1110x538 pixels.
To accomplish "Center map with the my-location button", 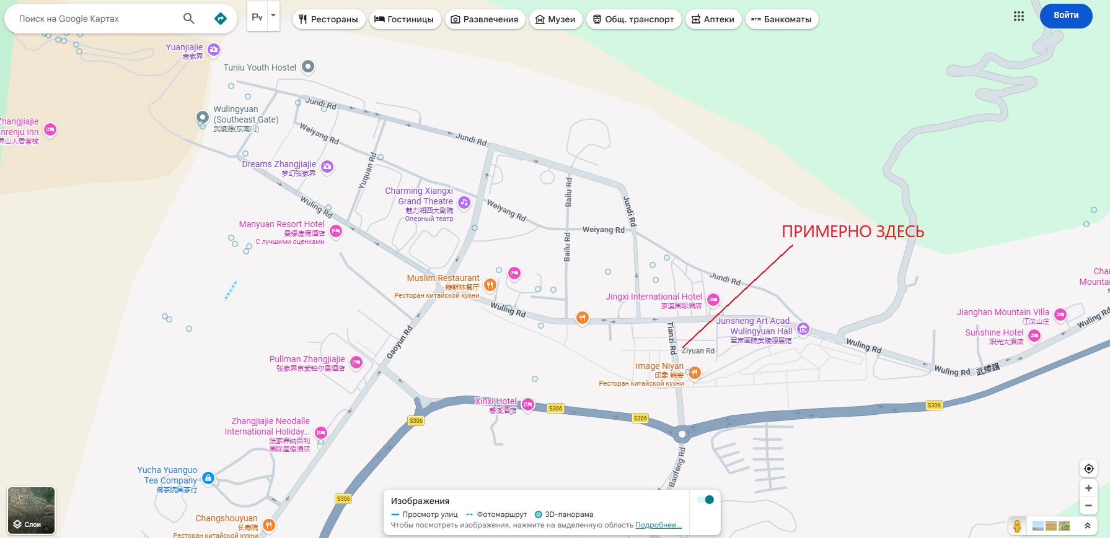I will click(1088, 469).
